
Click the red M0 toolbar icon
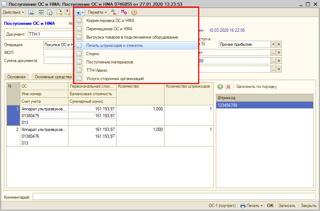tap(124, 12)
